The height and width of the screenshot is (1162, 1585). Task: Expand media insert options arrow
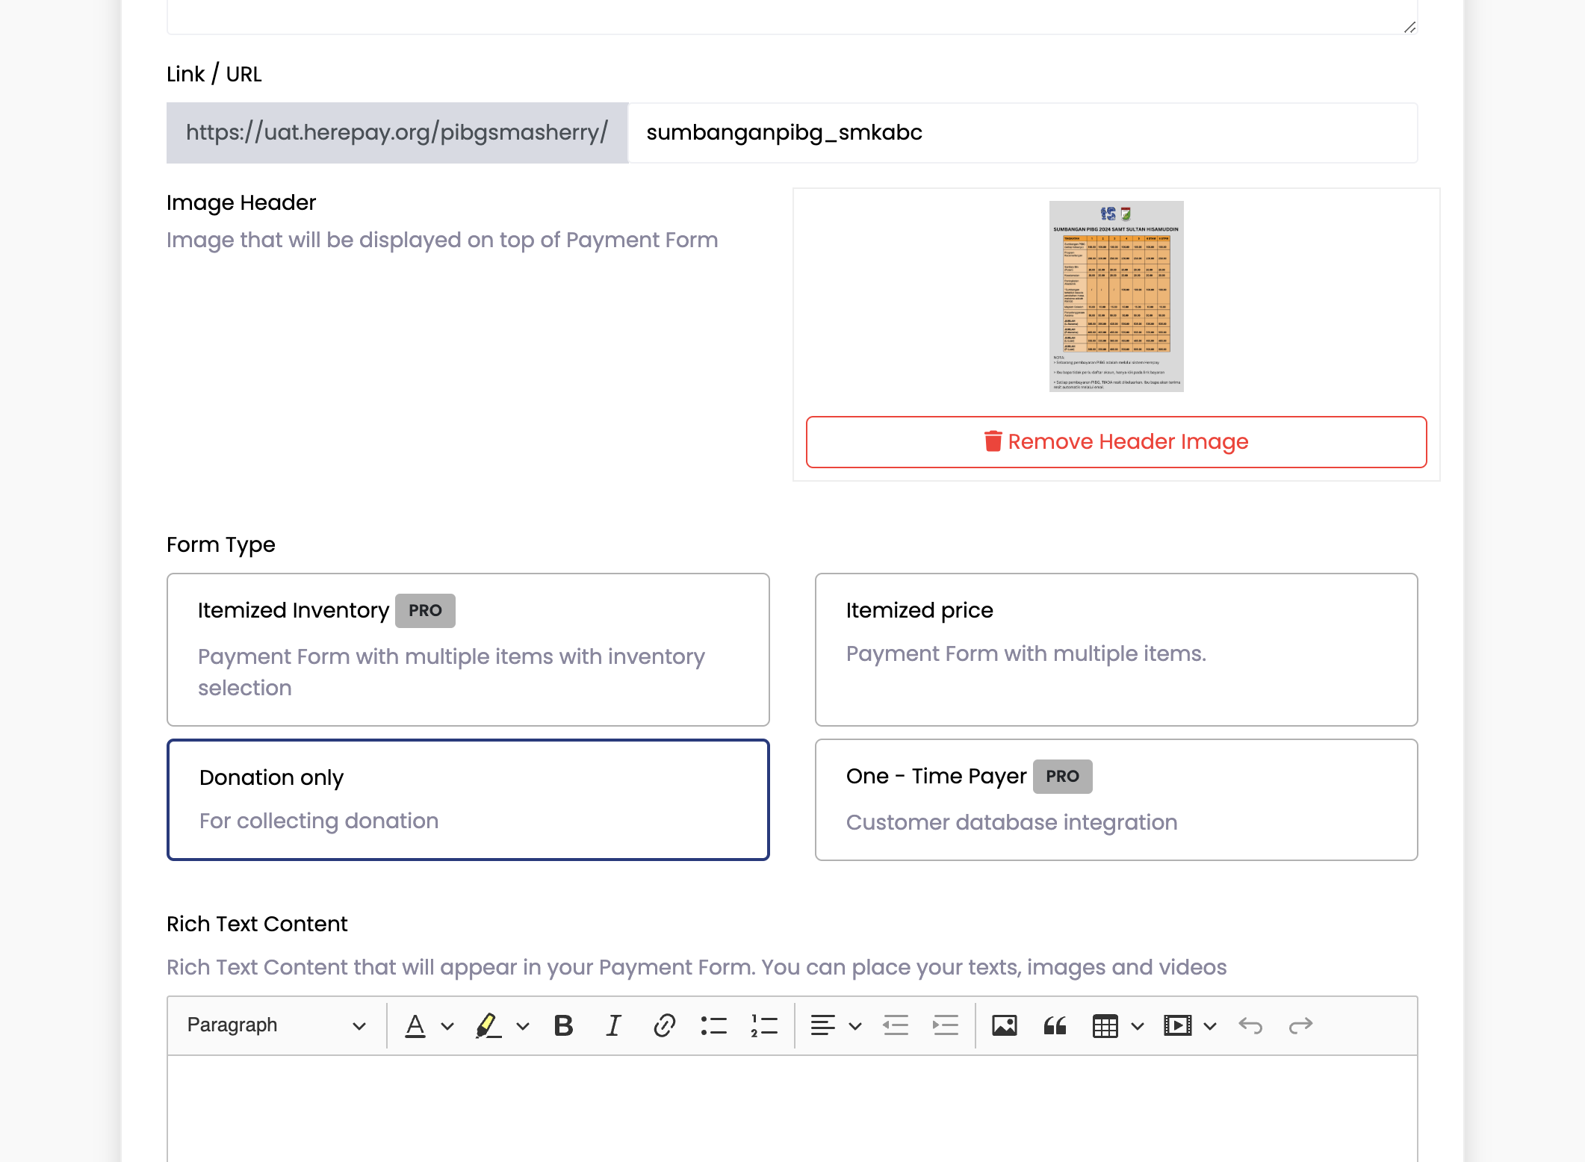point(1210,1026)
